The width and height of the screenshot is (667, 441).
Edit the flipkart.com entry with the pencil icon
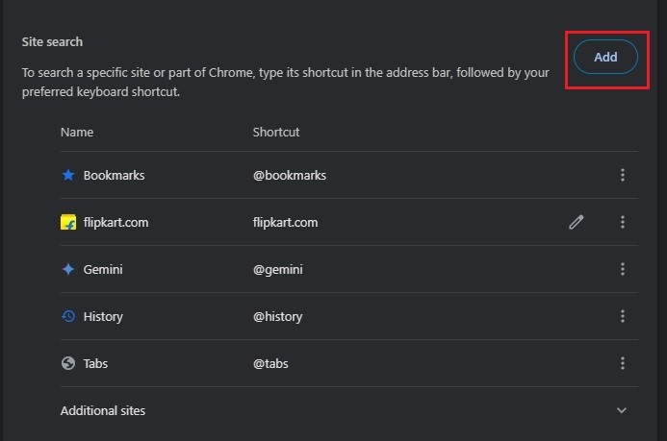coord(577,222)
